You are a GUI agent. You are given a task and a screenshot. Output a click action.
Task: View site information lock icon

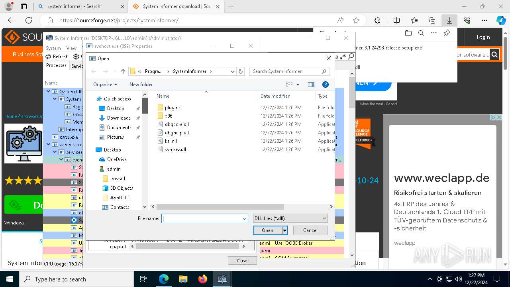coord(50,20)
